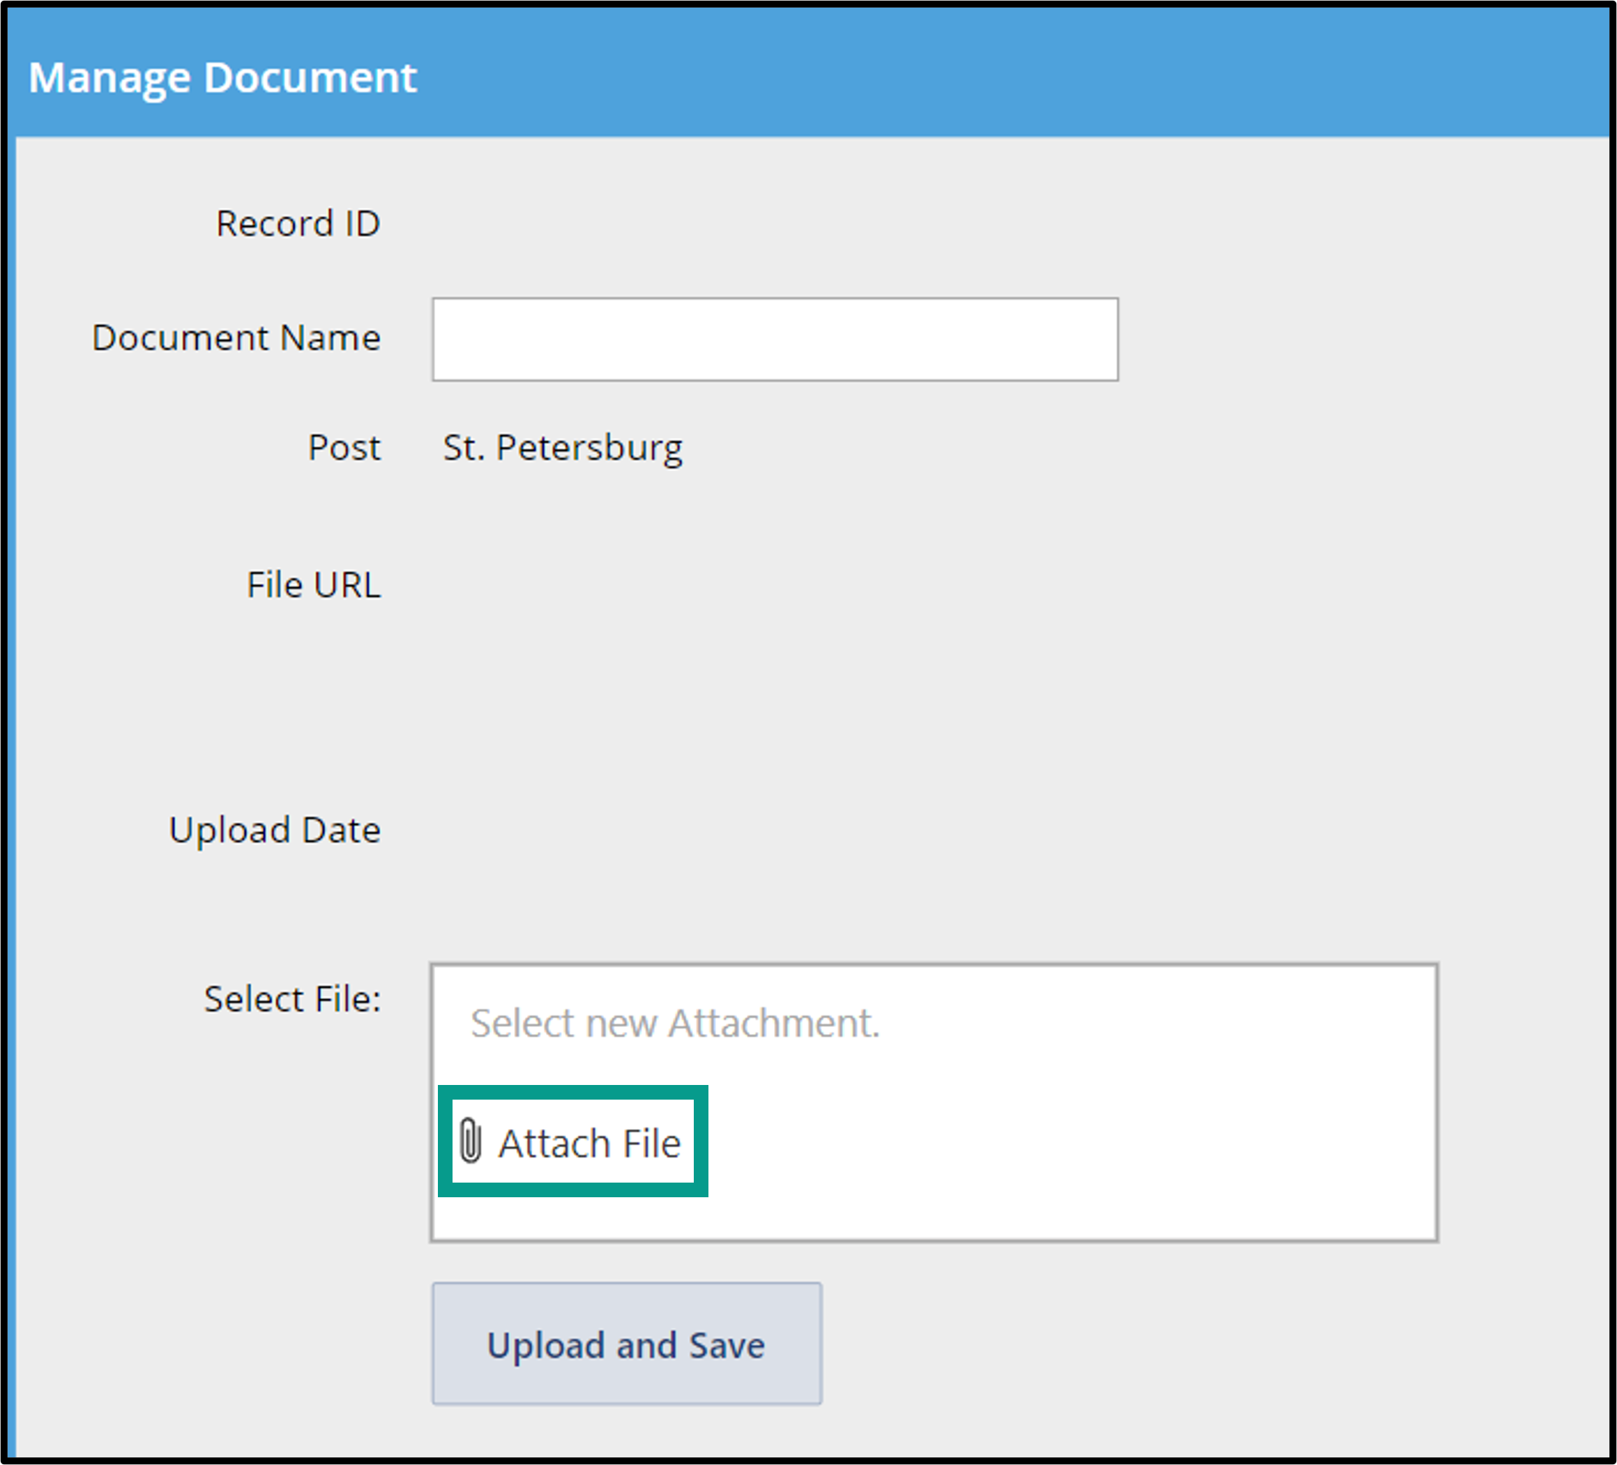This screenshot has height=1465, width=1617.
Task: Click the Attach File text link
Action: pos(589,1144)
